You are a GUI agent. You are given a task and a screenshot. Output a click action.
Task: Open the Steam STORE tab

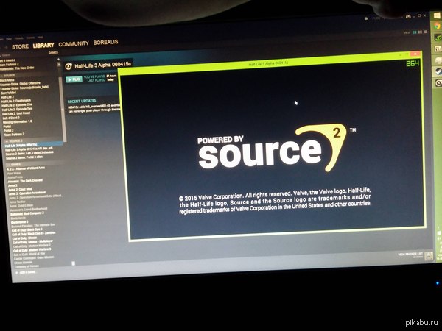pyautogui.click(x=20, y=46)
